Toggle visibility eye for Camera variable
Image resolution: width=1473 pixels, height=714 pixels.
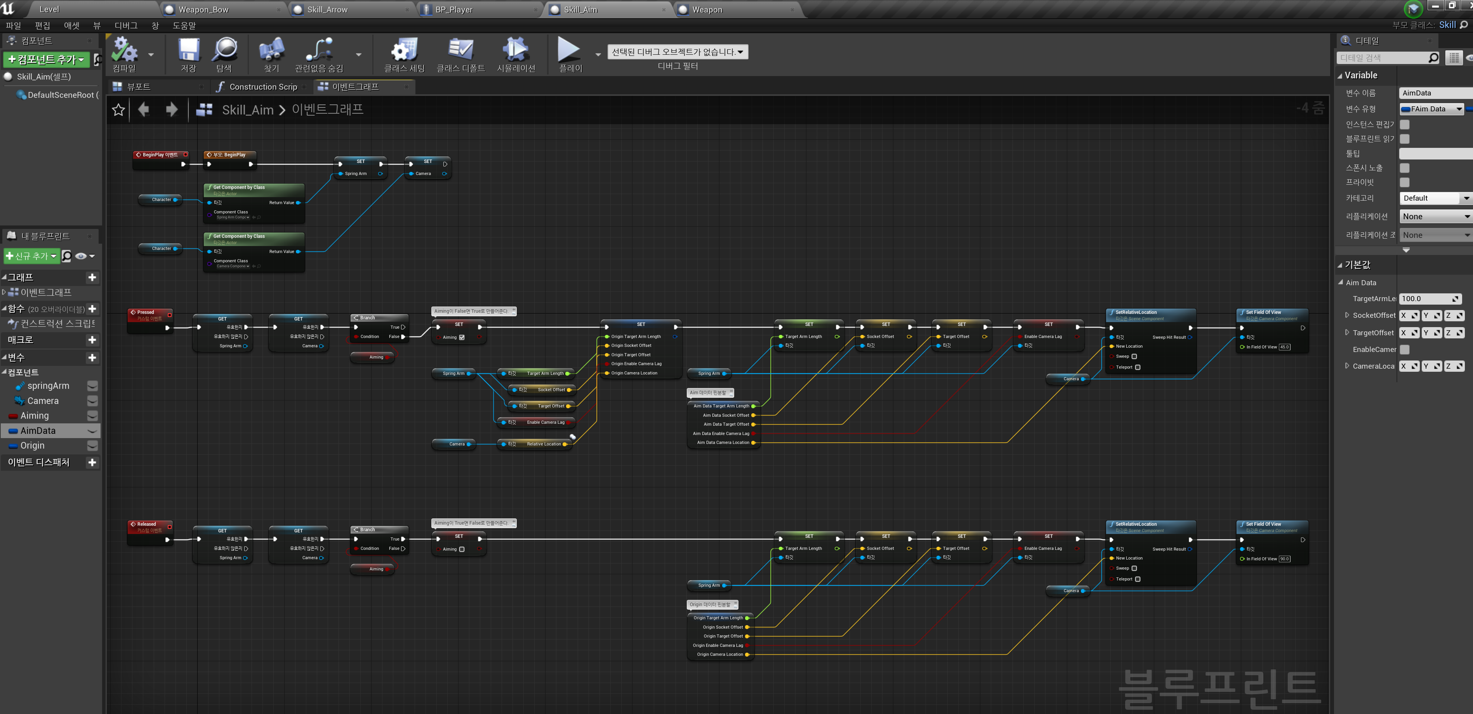click(x=92, y=401)
